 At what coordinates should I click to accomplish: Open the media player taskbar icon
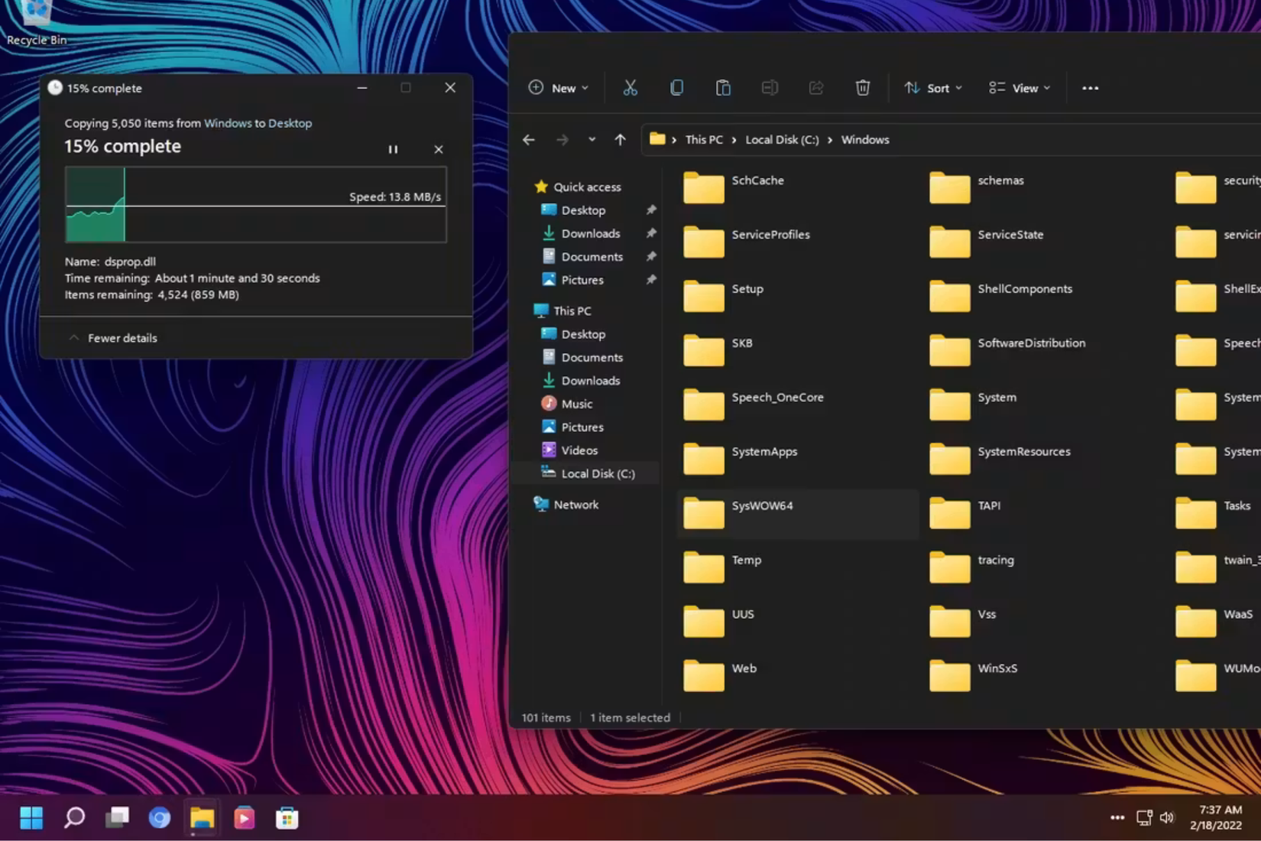[245, 818]
